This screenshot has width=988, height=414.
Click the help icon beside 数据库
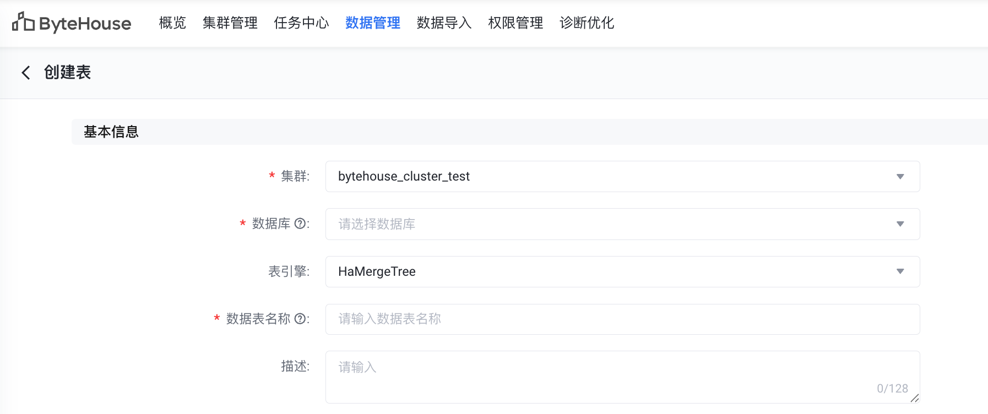point(300,224)
